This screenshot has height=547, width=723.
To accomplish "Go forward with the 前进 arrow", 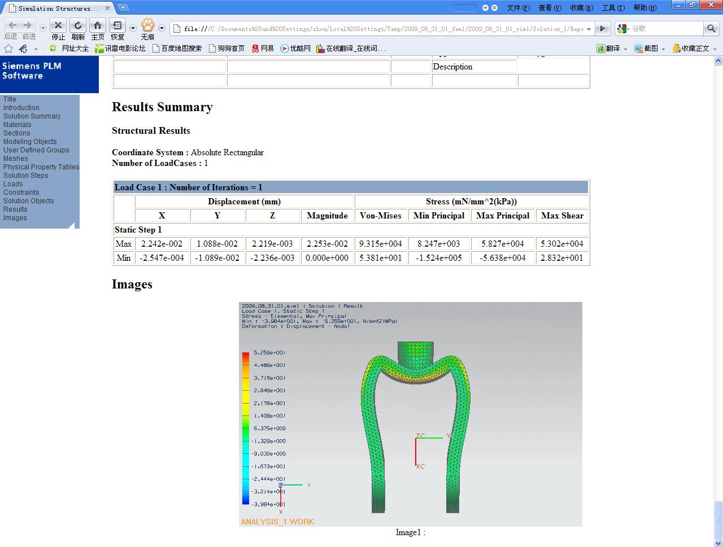I will 27,26.
